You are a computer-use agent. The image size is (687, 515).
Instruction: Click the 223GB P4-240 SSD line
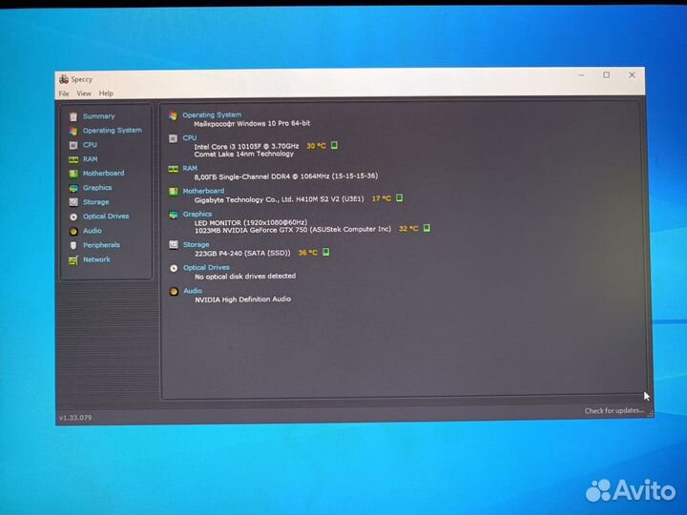pos(242,253)
